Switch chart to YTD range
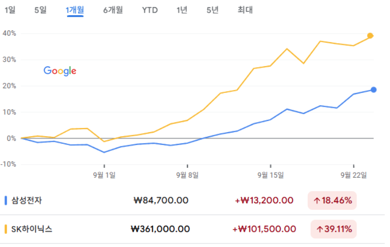This screenshot has width=390, height=247. pos(150,10)
